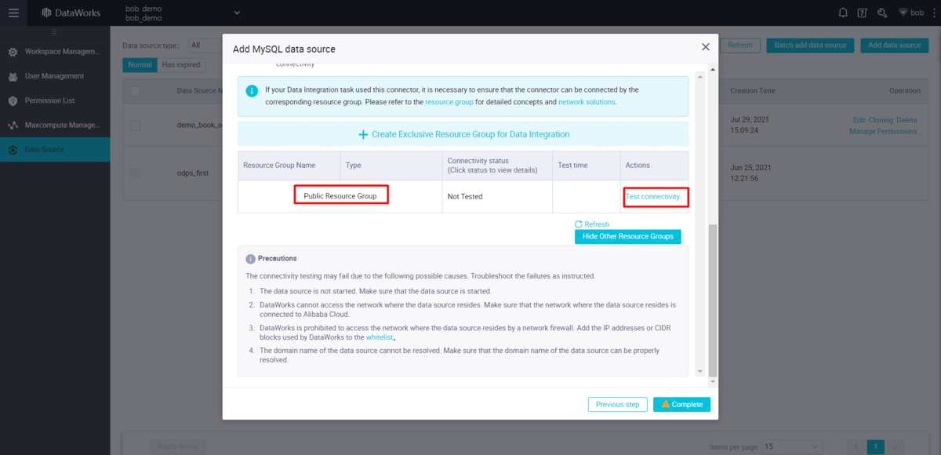Screen dimensions: 941x455
Task: Open the notification bell icon
Action: (x=843, y=13)
